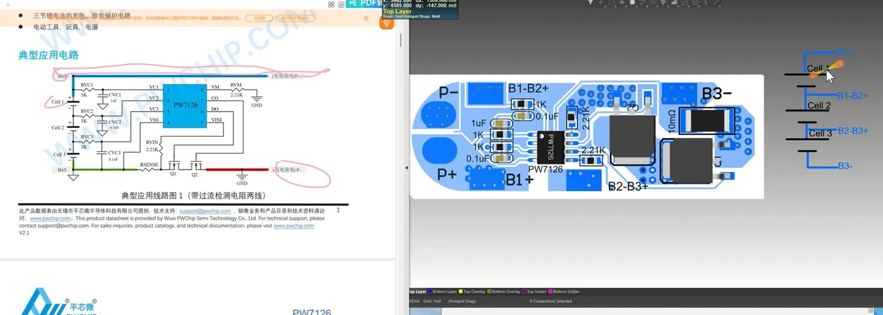Click the B3- label in the battery diagram
This screenshot has height=315, width=883.
click(845, 166)
